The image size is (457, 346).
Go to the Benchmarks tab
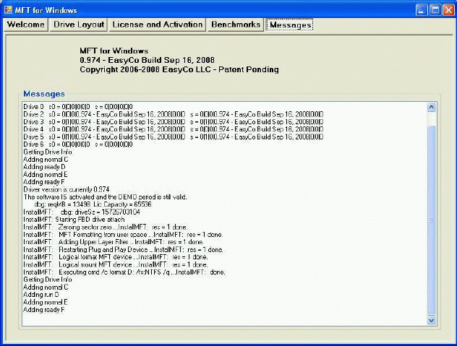click(x=236, y=25)
